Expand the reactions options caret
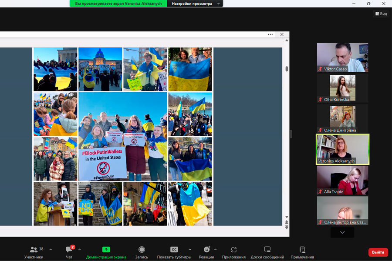 (216, 249)
